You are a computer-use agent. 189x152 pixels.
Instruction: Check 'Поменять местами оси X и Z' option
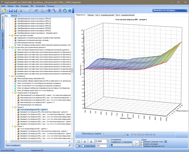(142, 146)
